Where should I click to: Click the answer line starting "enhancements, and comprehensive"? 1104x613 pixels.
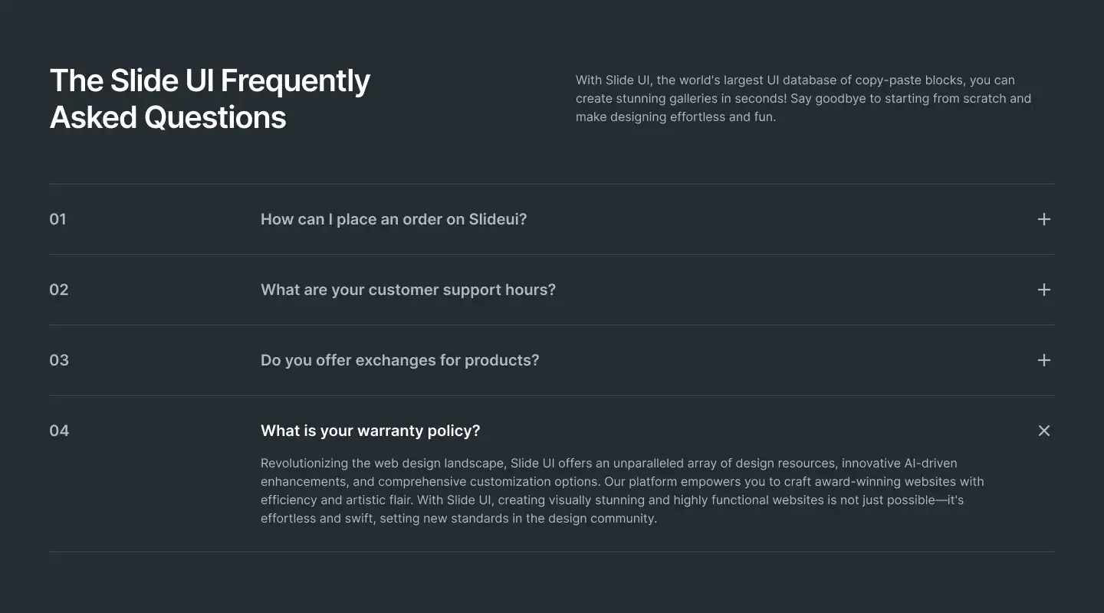click(x=622, y=481)
